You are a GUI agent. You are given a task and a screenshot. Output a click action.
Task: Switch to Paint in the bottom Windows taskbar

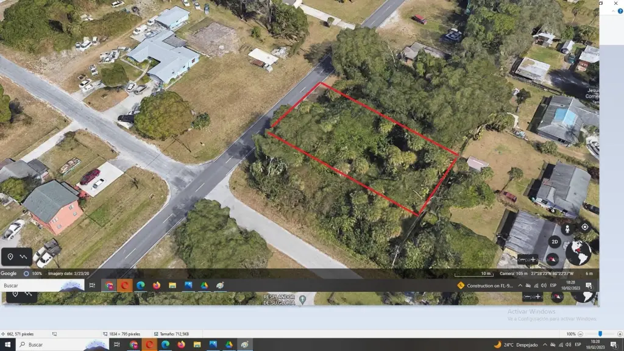pyautogui.click(x=244, y=345)
